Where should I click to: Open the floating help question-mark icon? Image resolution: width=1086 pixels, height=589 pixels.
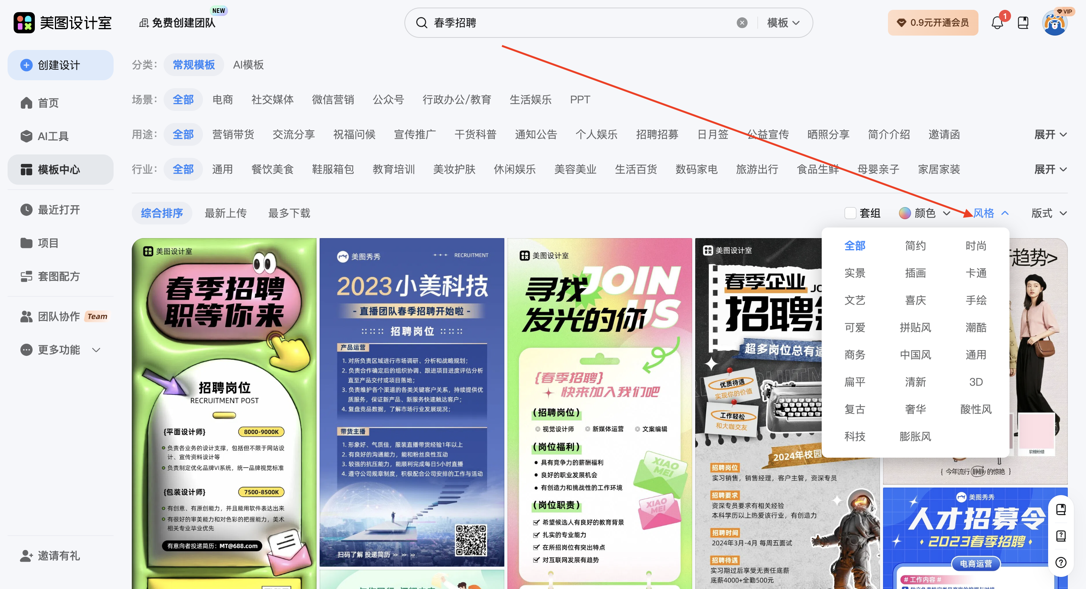tap(1061, 563)
